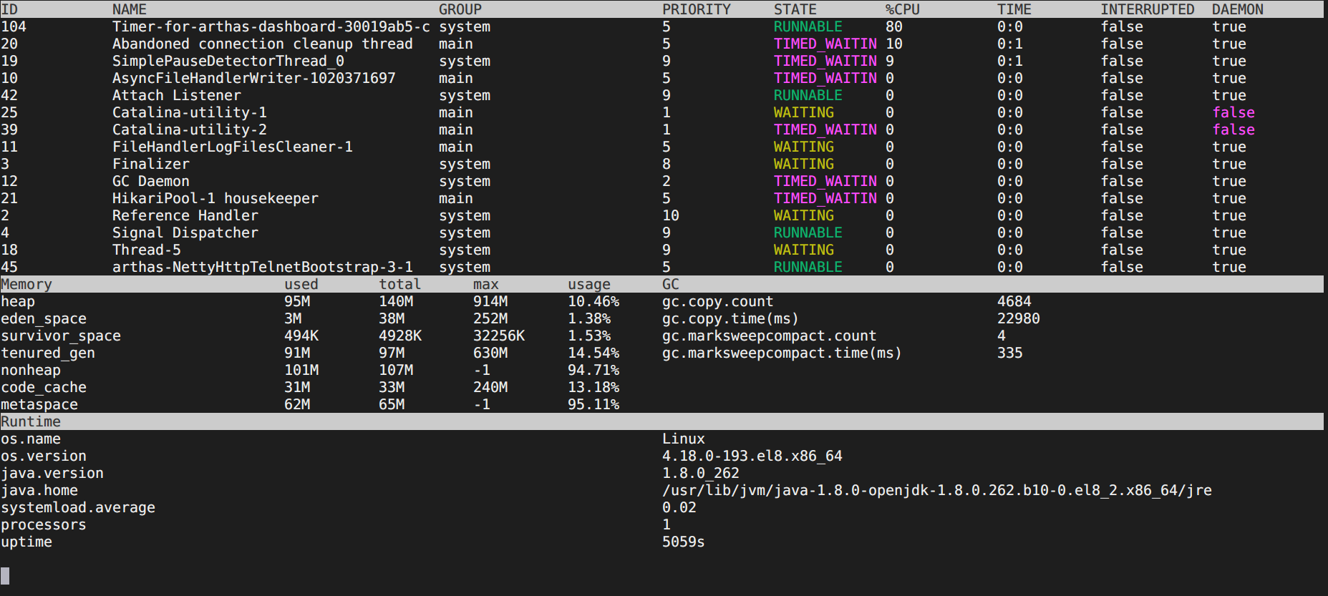
Task: Select the gc.copy.count value 4684
Action: click(1014, 301)
